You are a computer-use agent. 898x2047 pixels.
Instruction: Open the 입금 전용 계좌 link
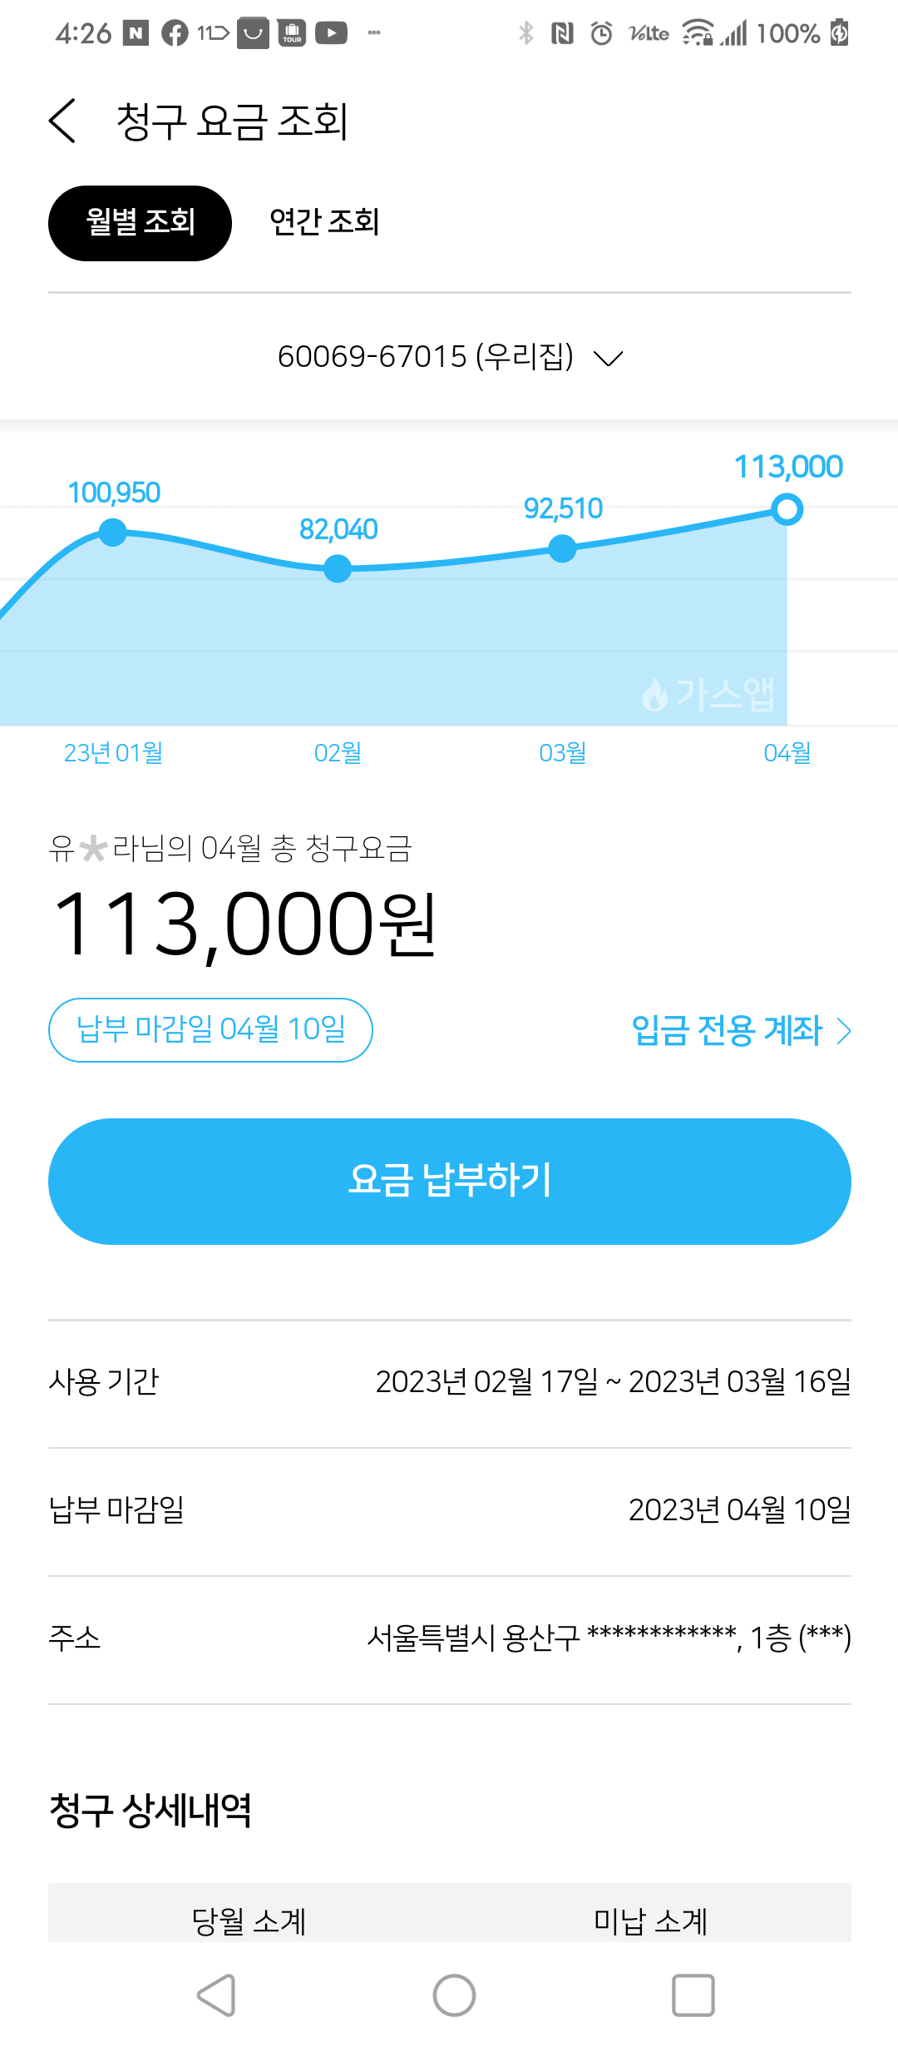pyautogui.click(x=727, y=1031)
